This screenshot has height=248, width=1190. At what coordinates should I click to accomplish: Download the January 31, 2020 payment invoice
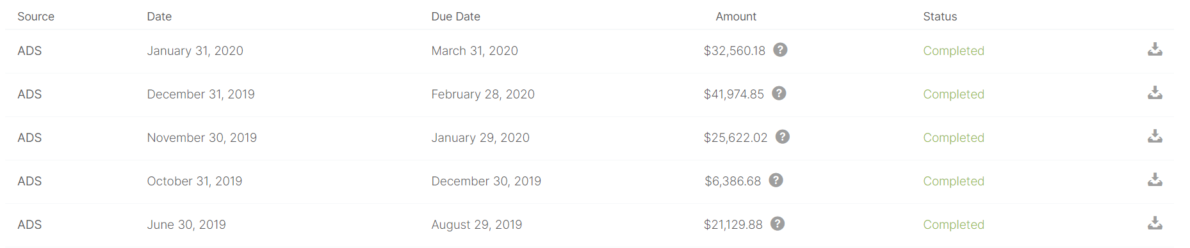tap(1155, 49)
